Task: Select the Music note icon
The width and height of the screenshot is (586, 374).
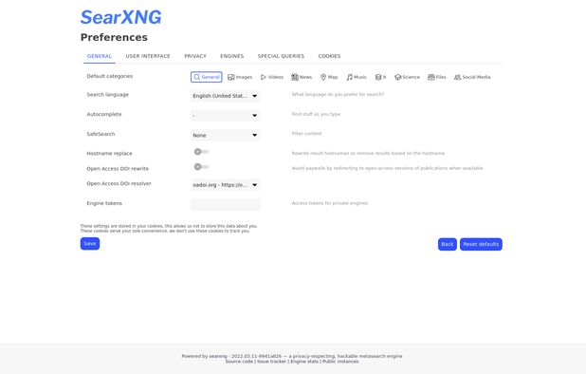Action: (x=350, y=77)
